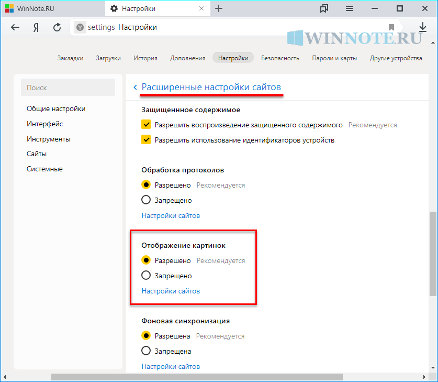Click the bookmarks panel icon in the title bar
Viewport: 438px width, 382px height.
click(x=324, y=8)
